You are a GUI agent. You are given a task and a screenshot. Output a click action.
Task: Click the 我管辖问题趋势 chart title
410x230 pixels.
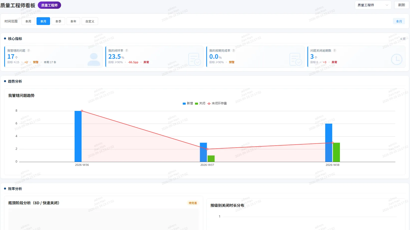coord(21,96)
